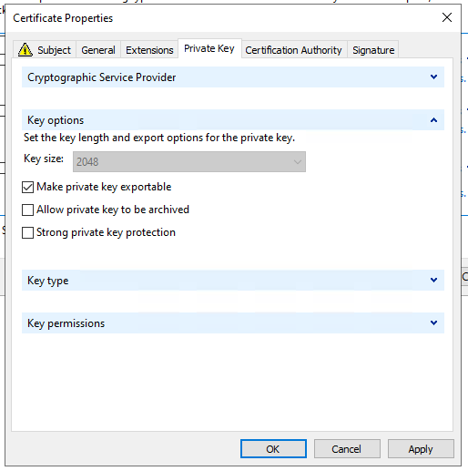The height and width of the screenshot is (471, 468).
Task: Click the warning icon on Subject tab
Action: pyautogui.click(x=25, y=49)
